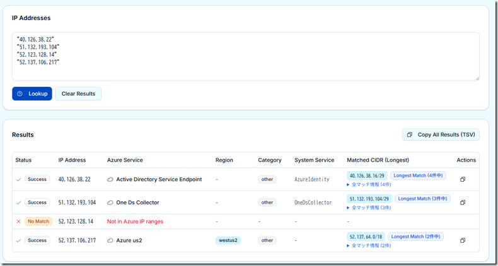Click cloud icon beside Active Directory Service Endpoint
Viewport: 498px width, 266px height.
pyautogui.click(x=110, y=179)
